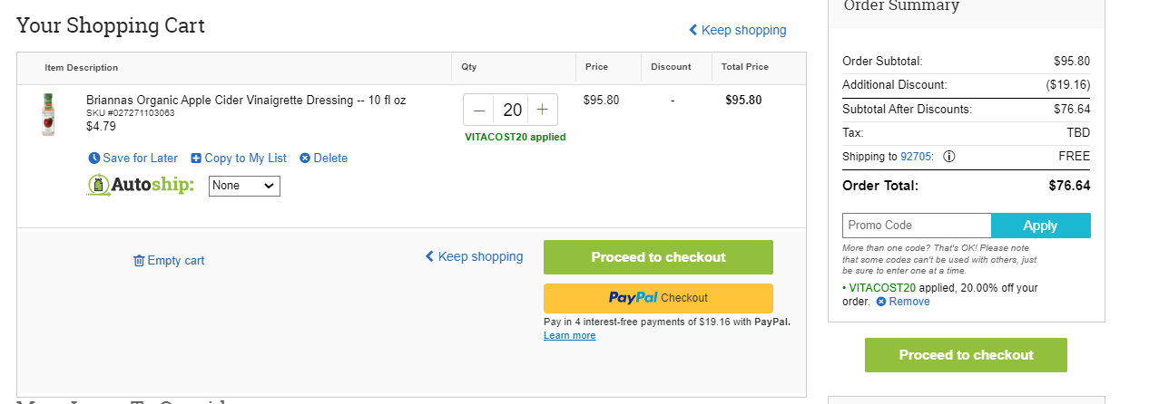The width and height of the screenshot is (1159, 404).
Task: Click the Save for Later clock icon
Action: coord(94,159)
